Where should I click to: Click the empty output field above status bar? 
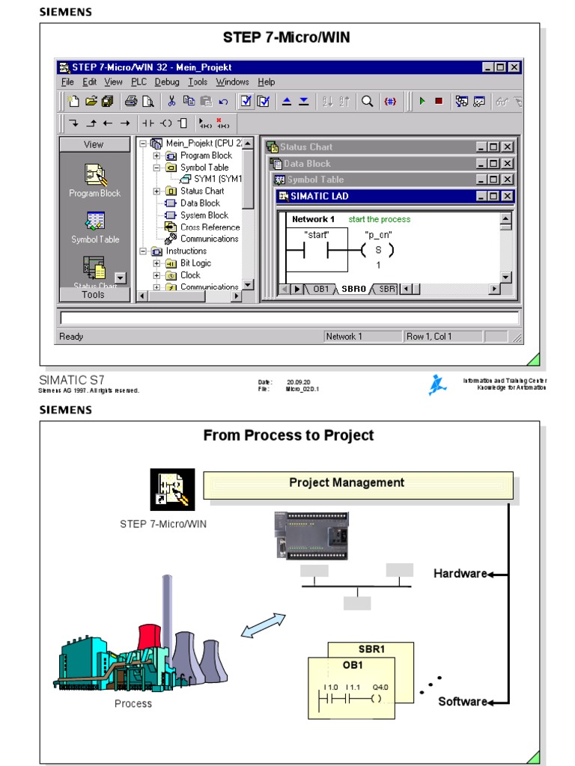click(x=289, y=318)
